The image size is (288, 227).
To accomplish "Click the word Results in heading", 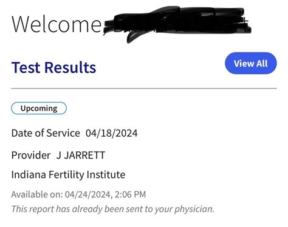I will [70, 67].
